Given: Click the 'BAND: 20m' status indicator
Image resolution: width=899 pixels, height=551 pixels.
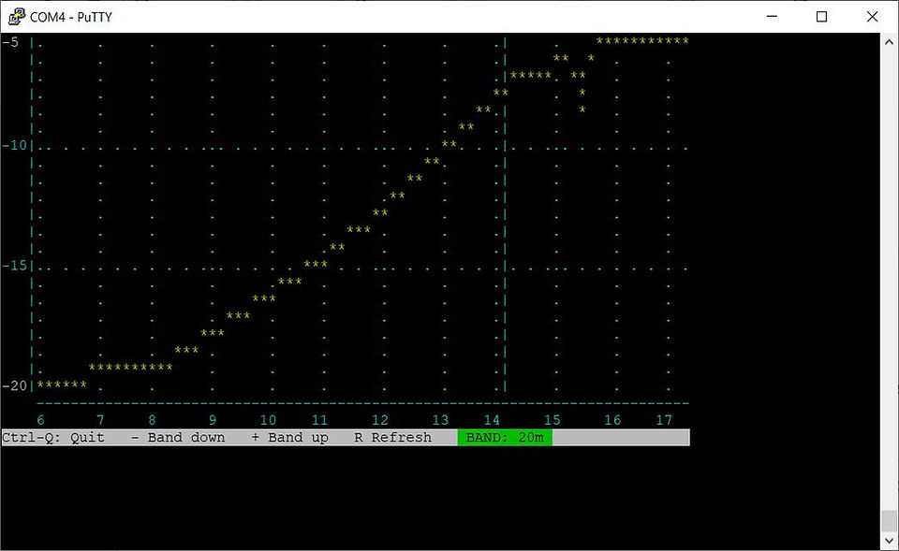Looking at the screenshot, I should (x=505, y=438).
